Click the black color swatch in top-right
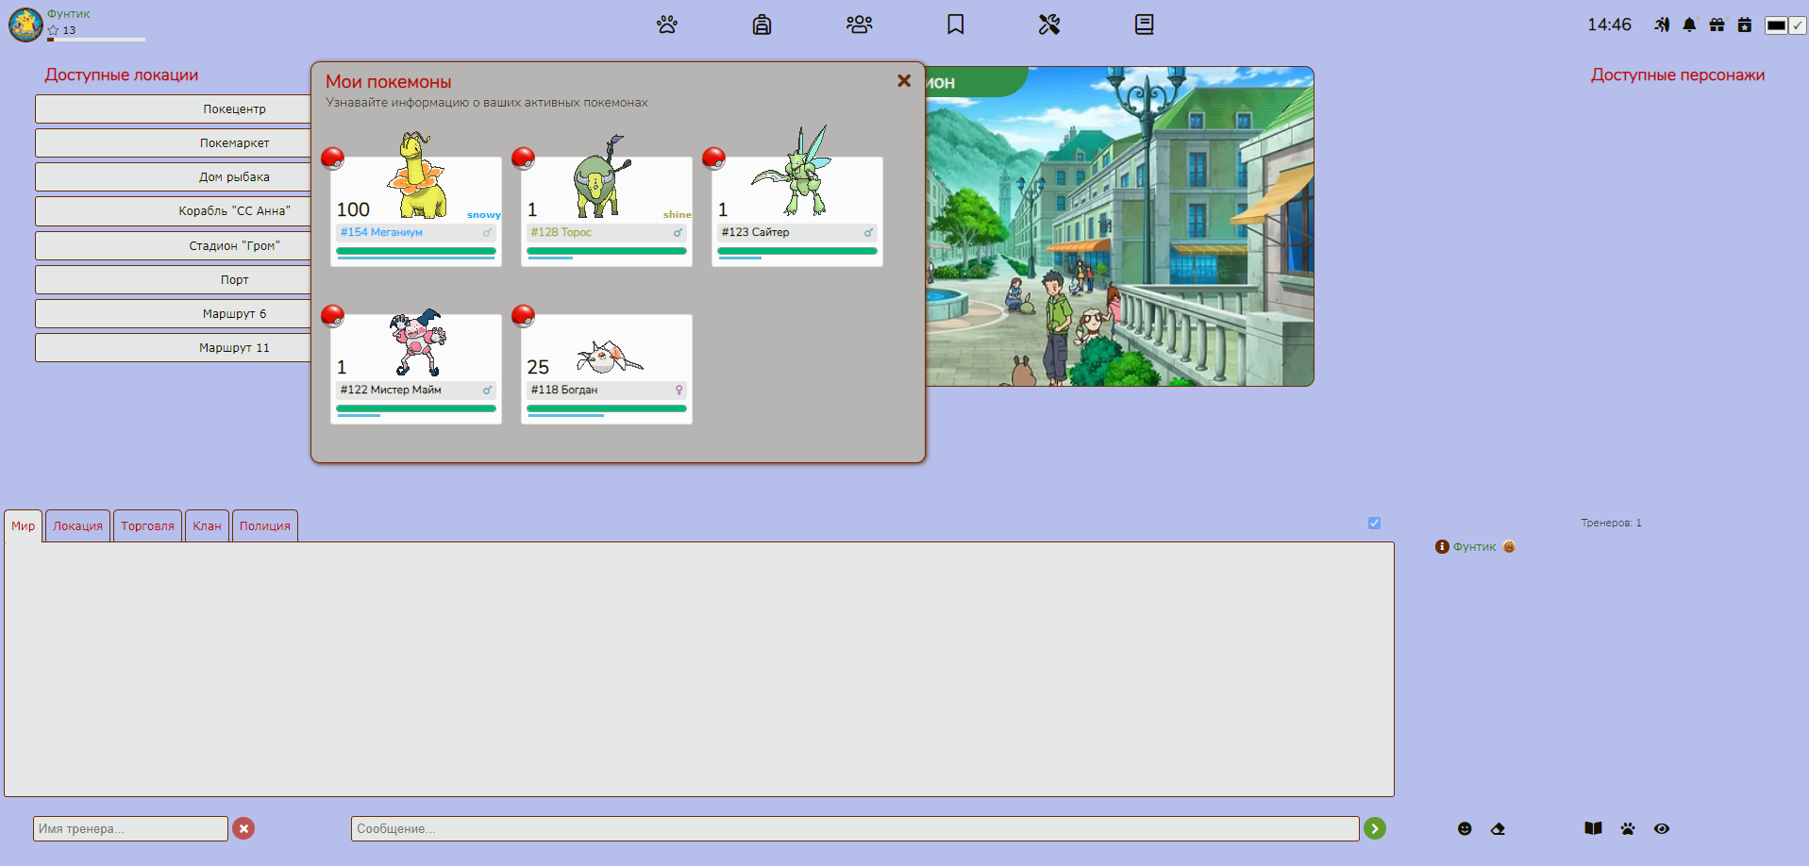1809x866 pixels. [1776, 25]
